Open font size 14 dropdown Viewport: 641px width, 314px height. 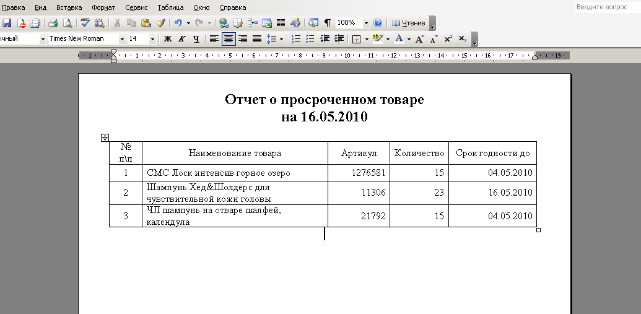click(x=152, y=39)
